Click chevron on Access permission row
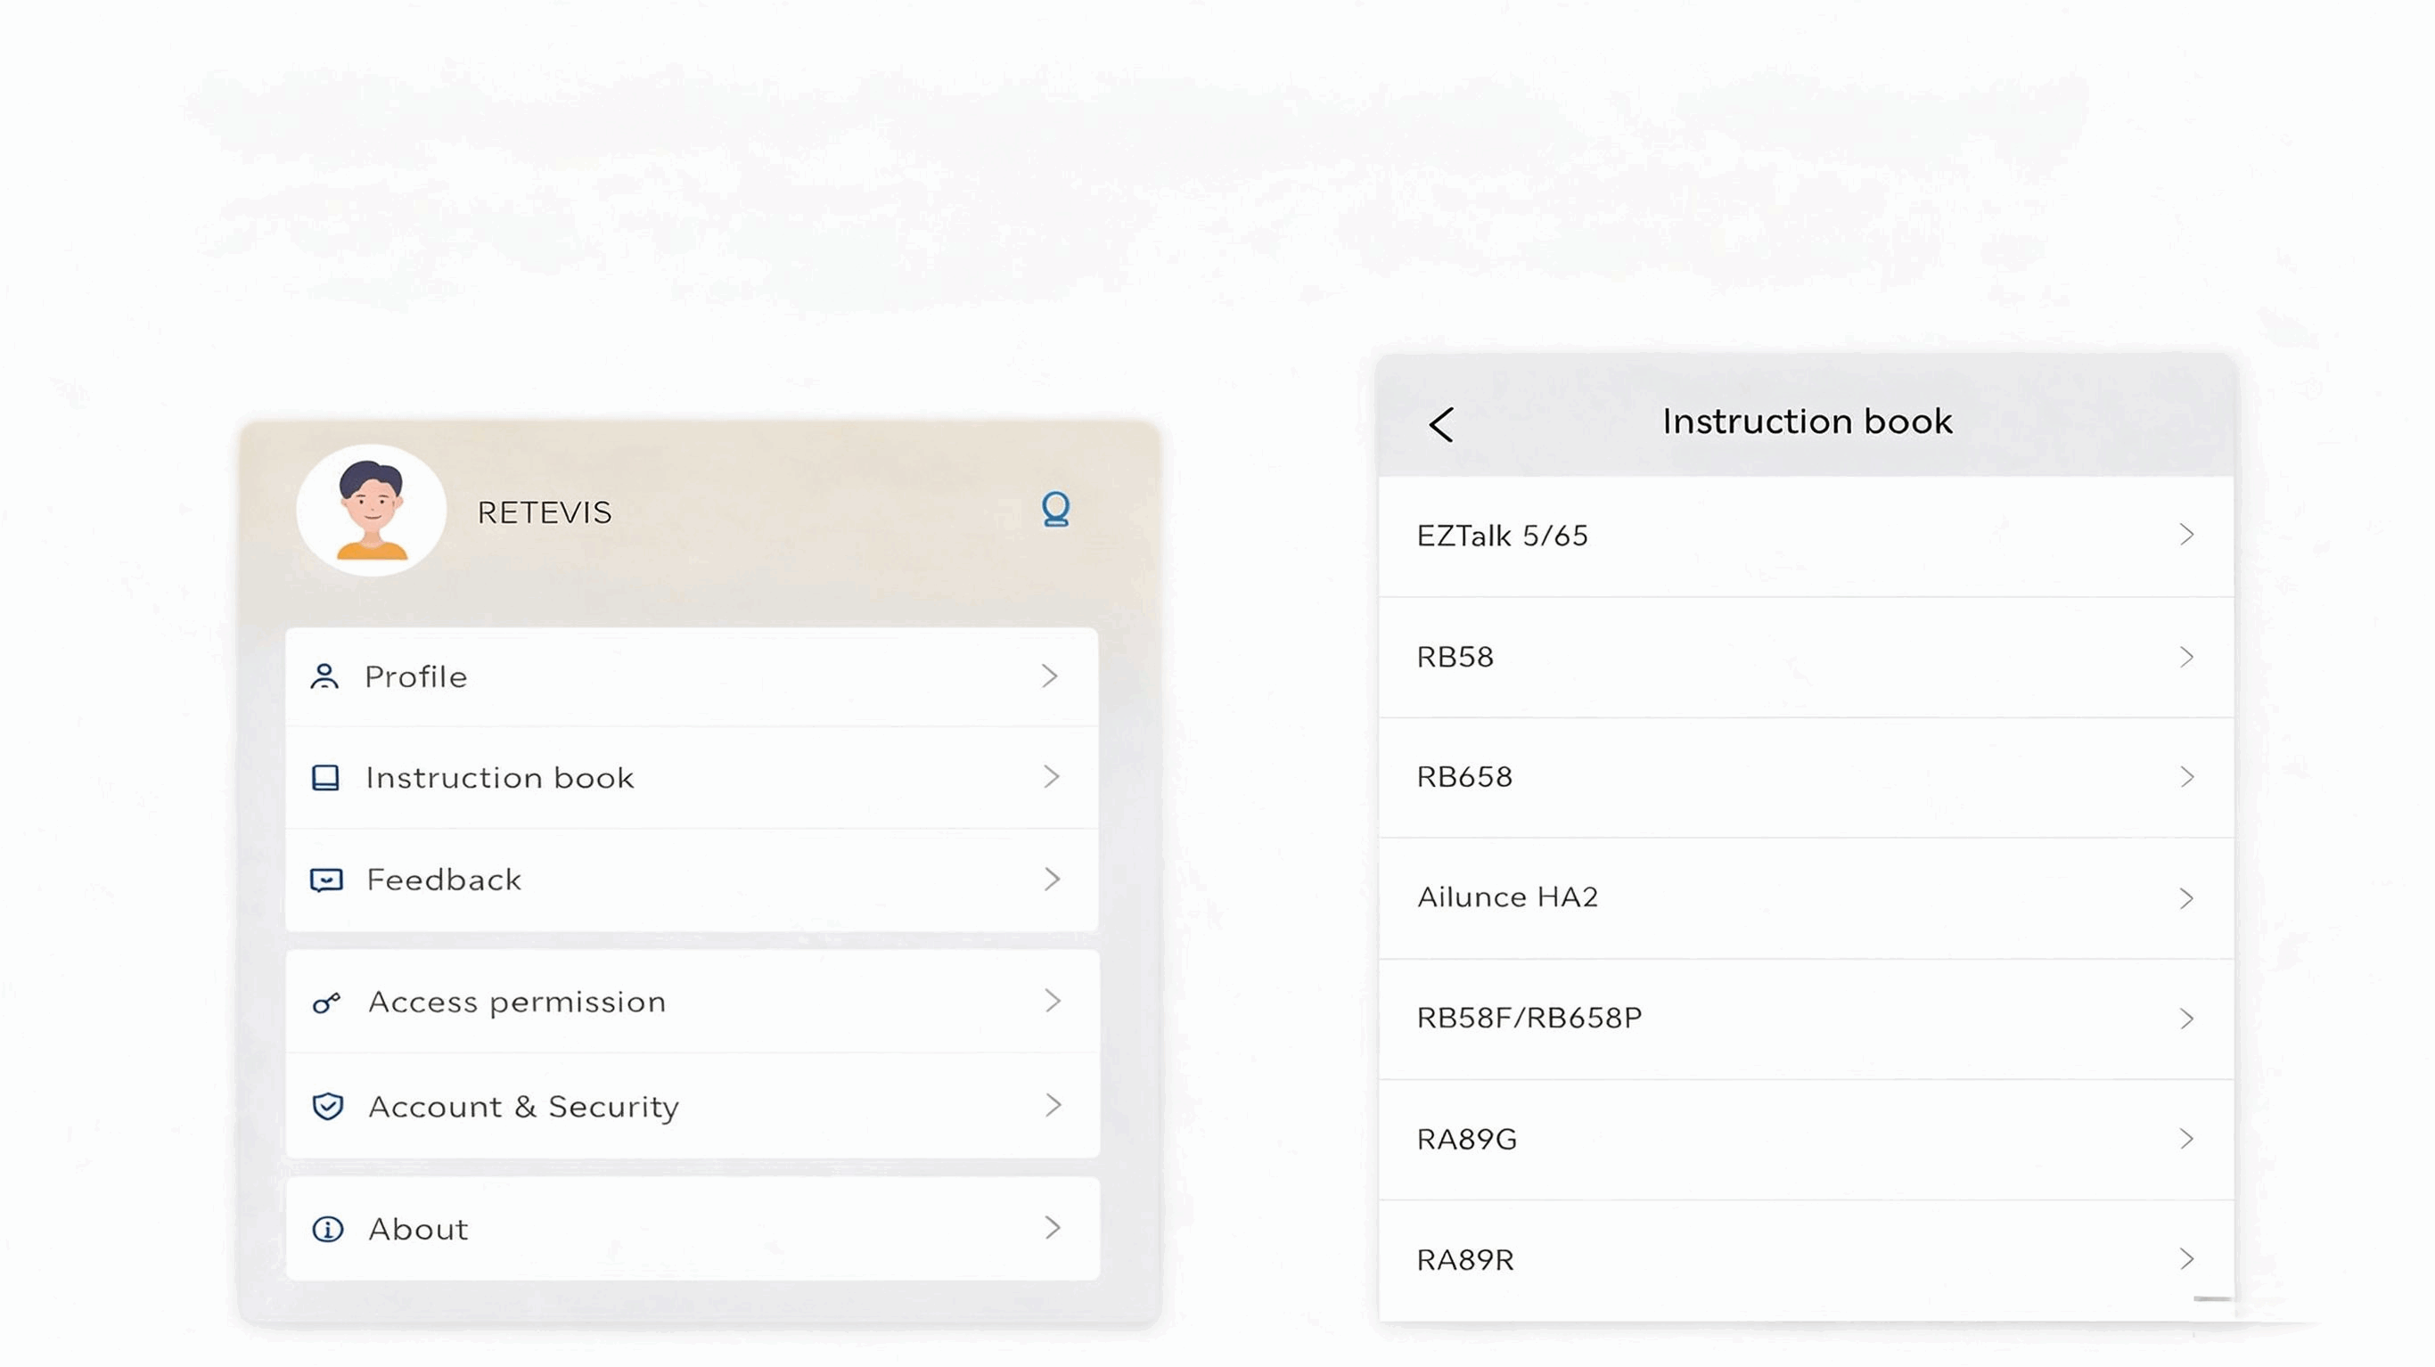 pyautogui.click(x=1053, y=1001)
